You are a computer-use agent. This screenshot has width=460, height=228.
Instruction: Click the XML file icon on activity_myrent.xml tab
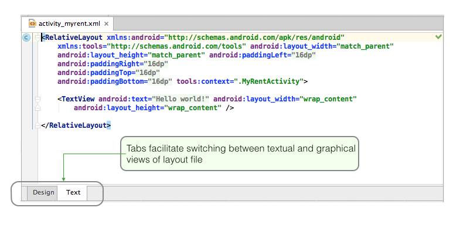click(32, 24)
